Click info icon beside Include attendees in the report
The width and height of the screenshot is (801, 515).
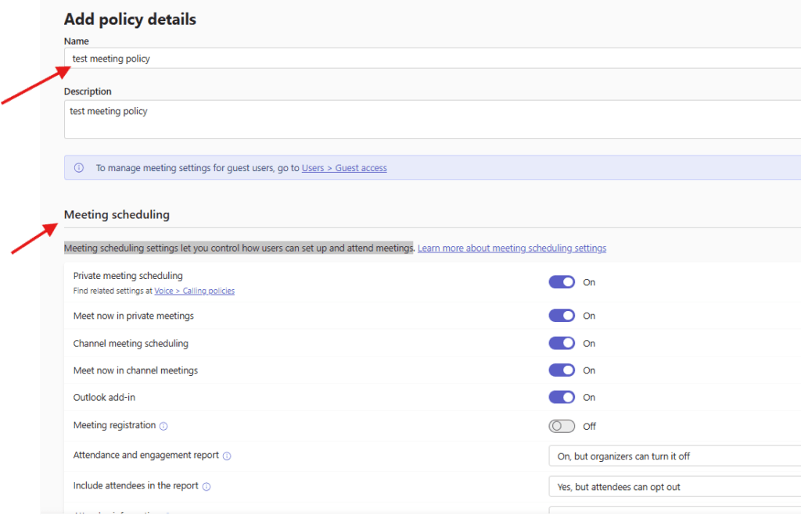(207, 487)
